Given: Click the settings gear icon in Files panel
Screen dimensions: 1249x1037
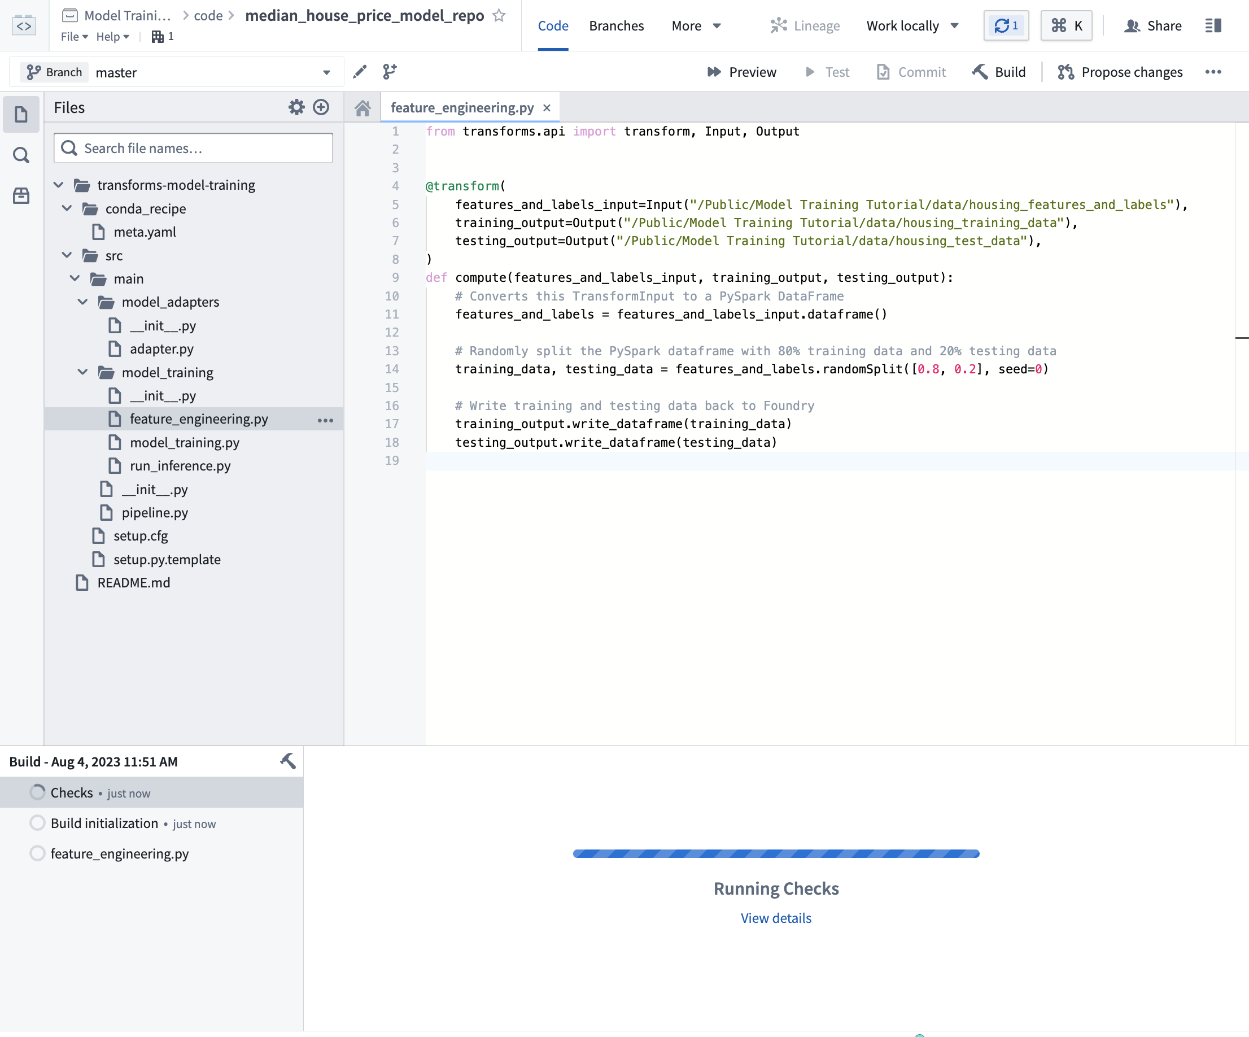Looking at the screenshot, I should click(296, 107).
